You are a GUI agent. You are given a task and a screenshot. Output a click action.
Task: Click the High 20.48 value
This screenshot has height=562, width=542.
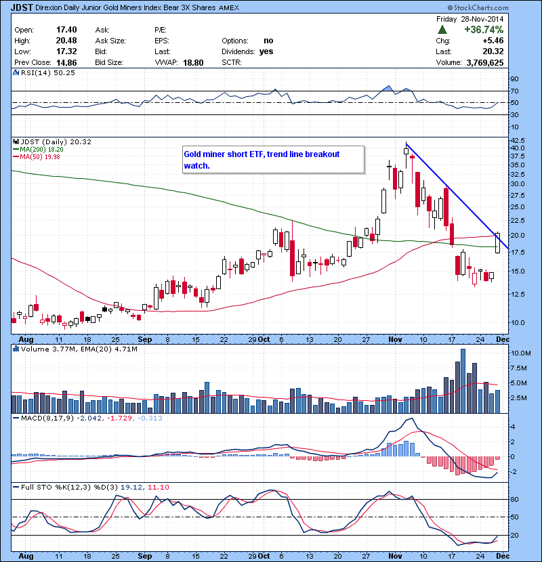(66, 41)
